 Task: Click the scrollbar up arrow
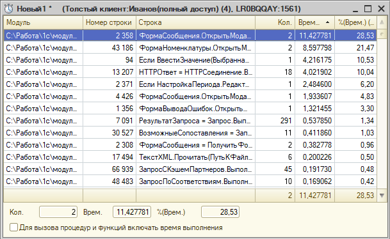382,22
